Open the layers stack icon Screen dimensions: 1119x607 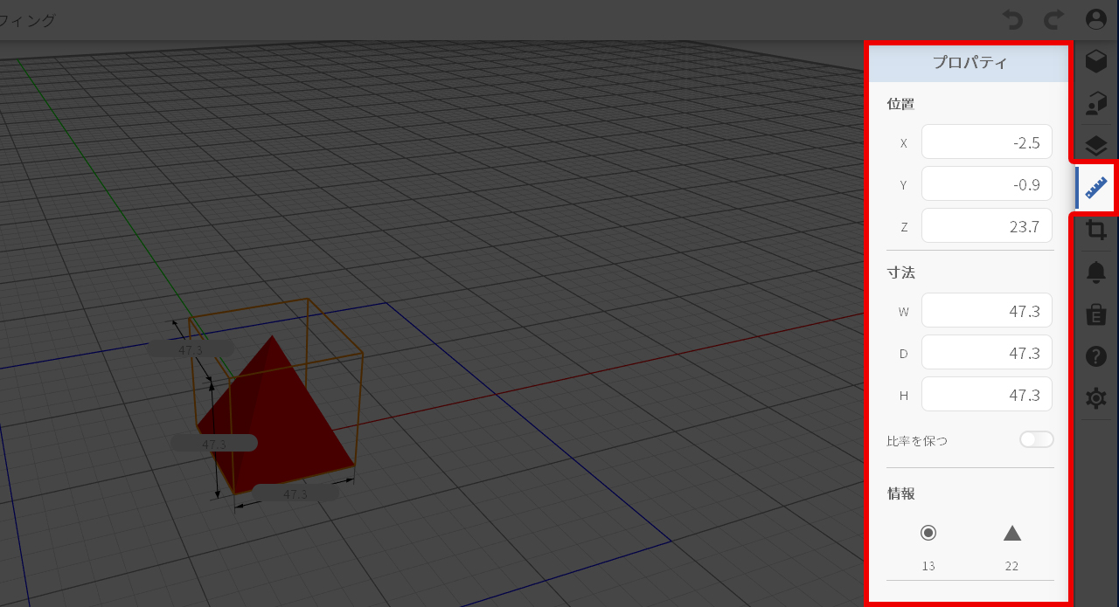pyautogui.click(x=1096, y=146)
